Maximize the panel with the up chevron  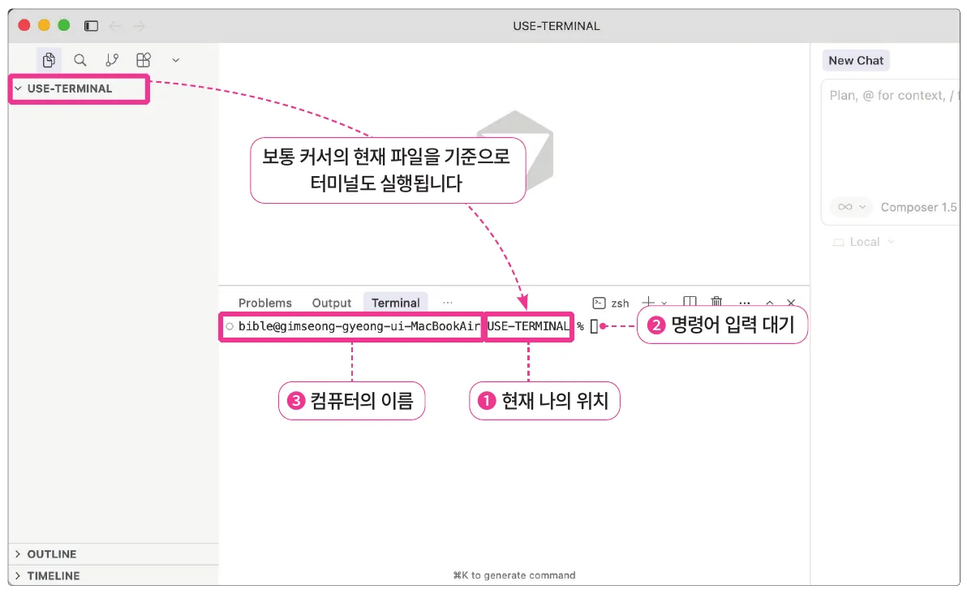(770, 303)
